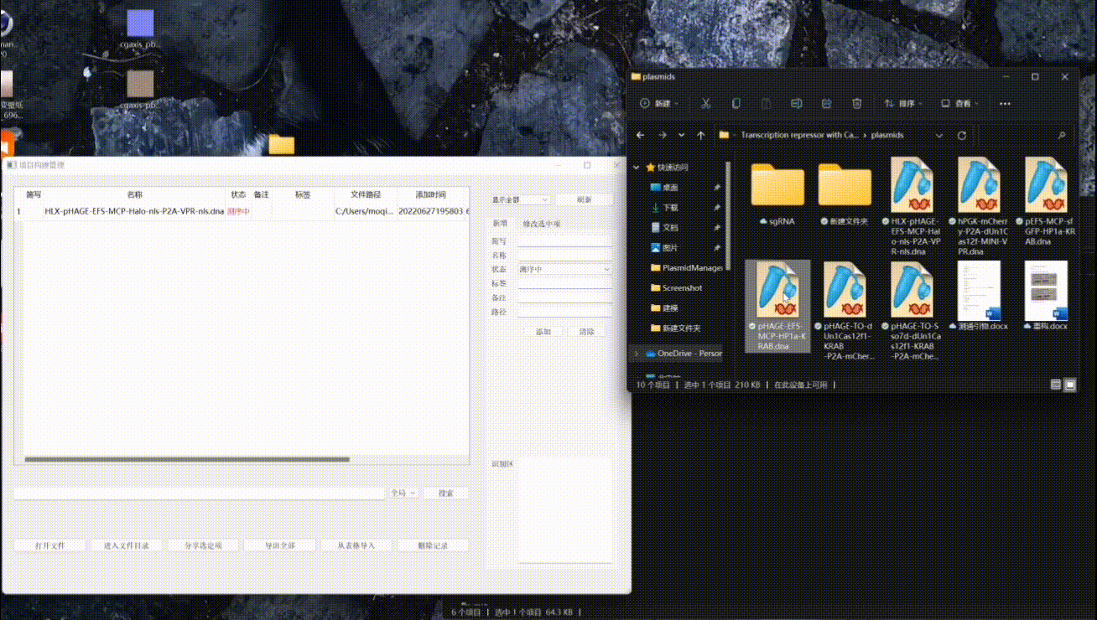Click the 简写 input field
1097x620 pixels.
point(564,241)
